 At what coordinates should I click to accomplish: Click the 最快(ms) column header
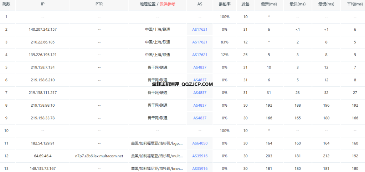tap(298, 4)
